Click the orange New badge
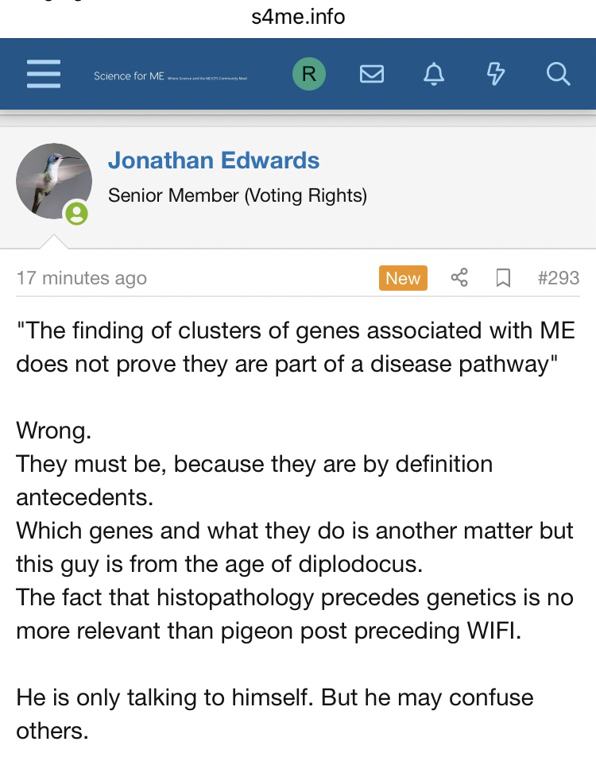596x757 pixels. (403, 278)
